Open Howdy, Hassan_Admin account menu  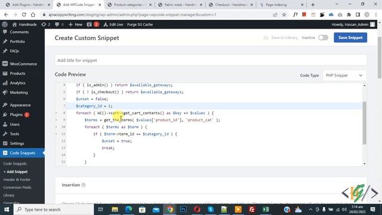click(353, 24)
